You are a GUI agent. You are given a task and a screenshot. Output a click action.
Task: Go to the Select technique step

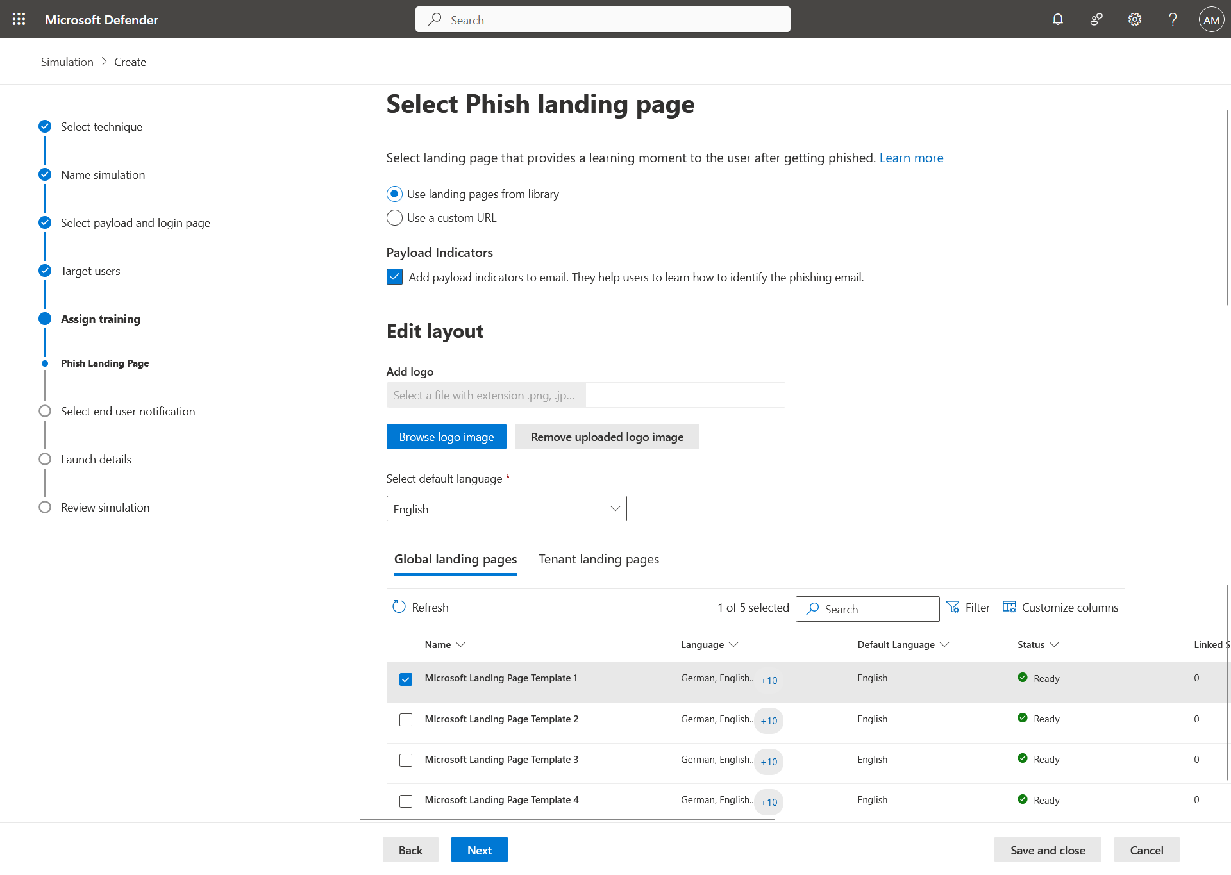(x=101, y=126)
